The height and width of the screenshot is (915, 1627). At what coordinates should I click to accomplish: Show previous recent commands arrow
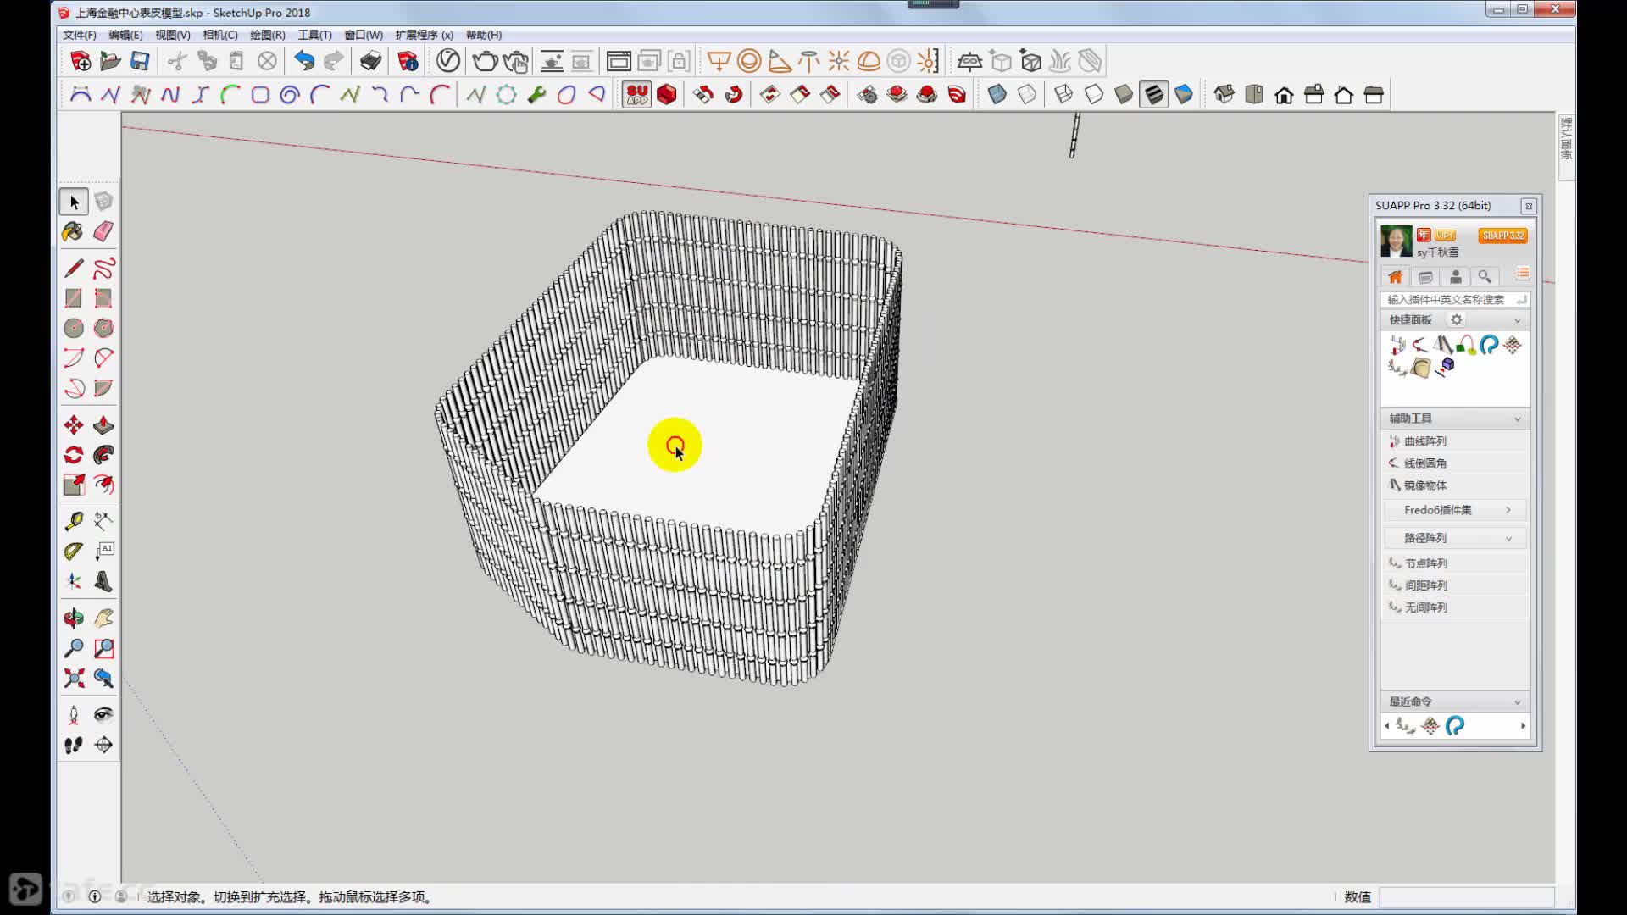pos(1386,726)
